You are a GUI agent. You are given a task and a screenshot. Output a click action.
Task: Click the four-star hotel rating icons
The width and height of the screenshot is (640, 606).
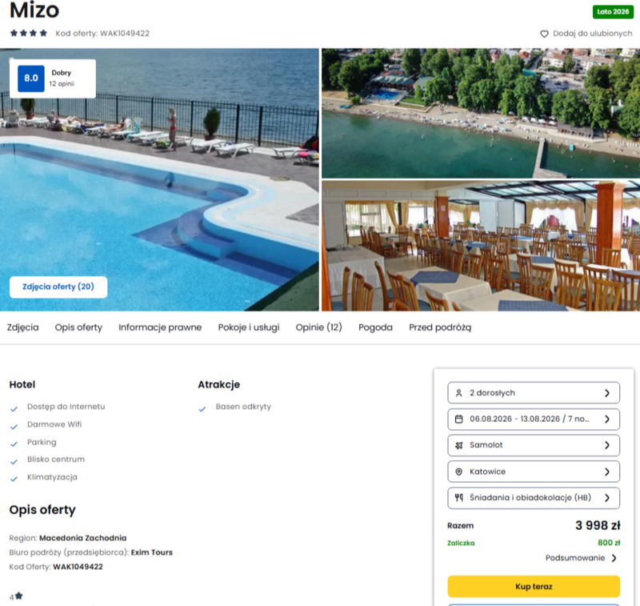coord(29,33)
